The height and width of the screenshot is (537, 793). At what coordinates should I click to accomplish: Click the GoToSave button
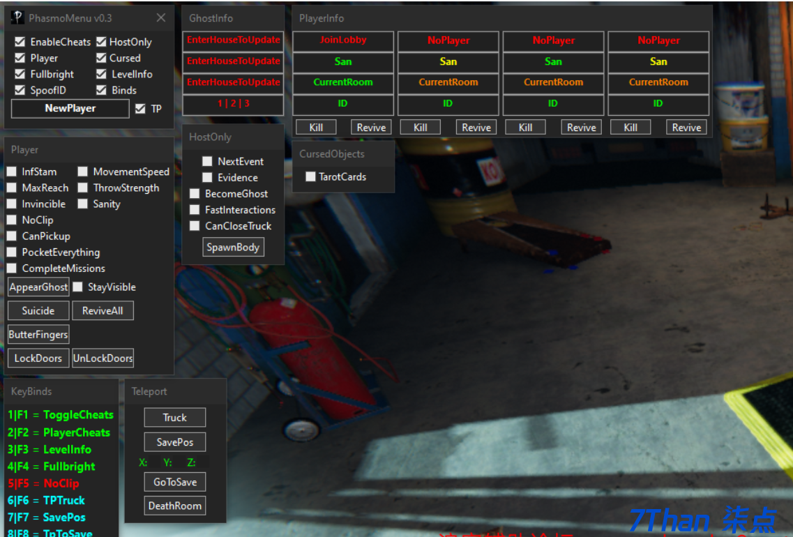(x=175, y=482)
